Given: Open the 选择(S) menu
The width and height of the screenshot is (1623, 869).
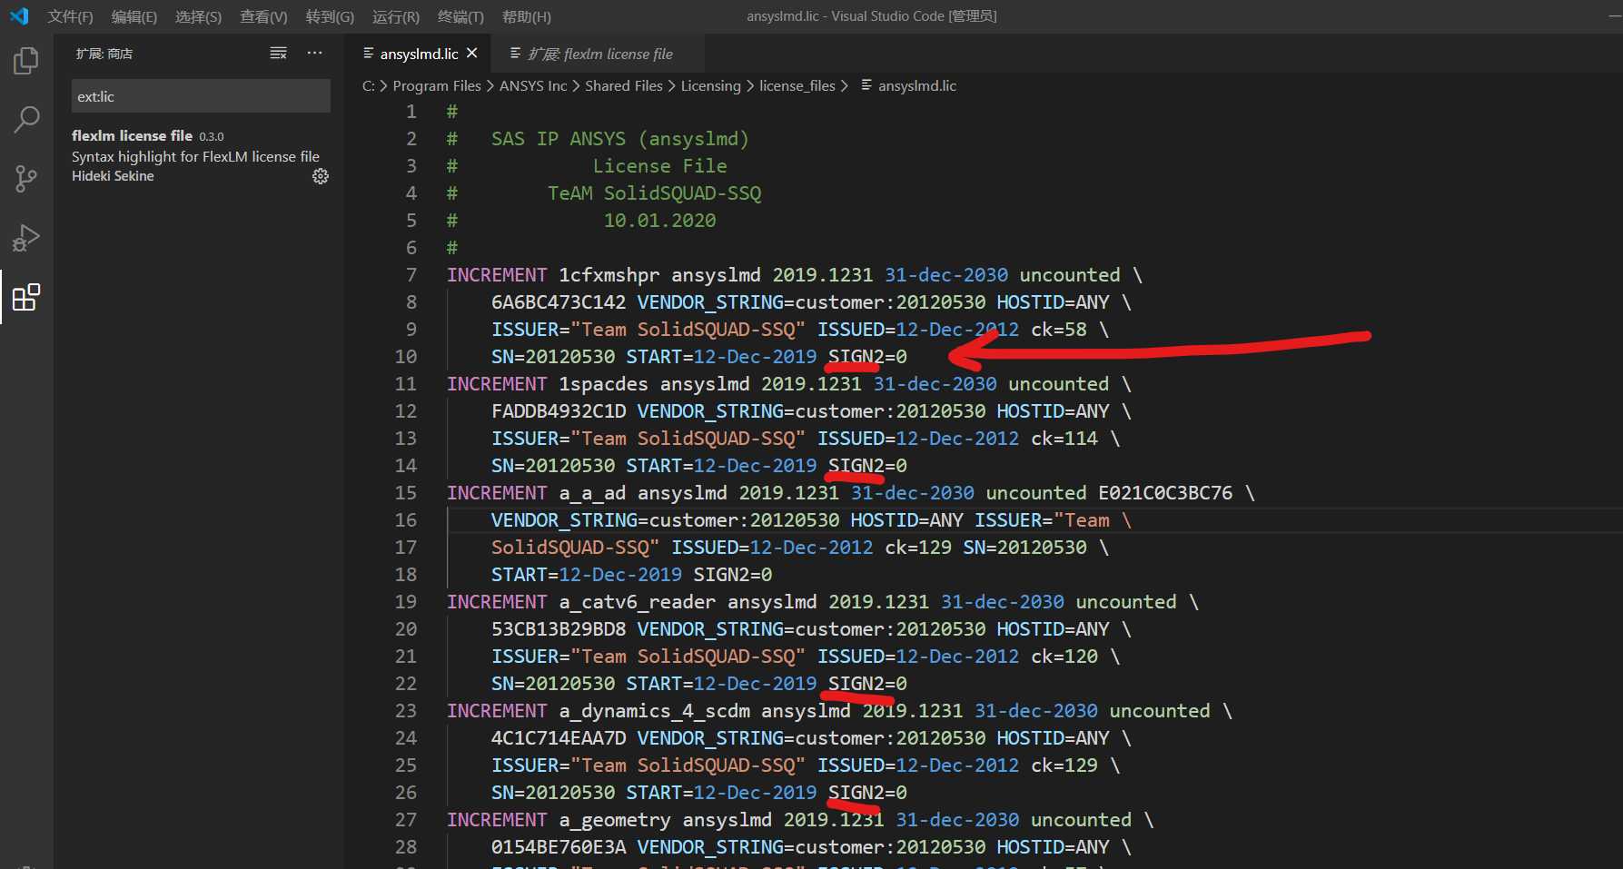Looking at the screenshot, I should click(198, 16).
